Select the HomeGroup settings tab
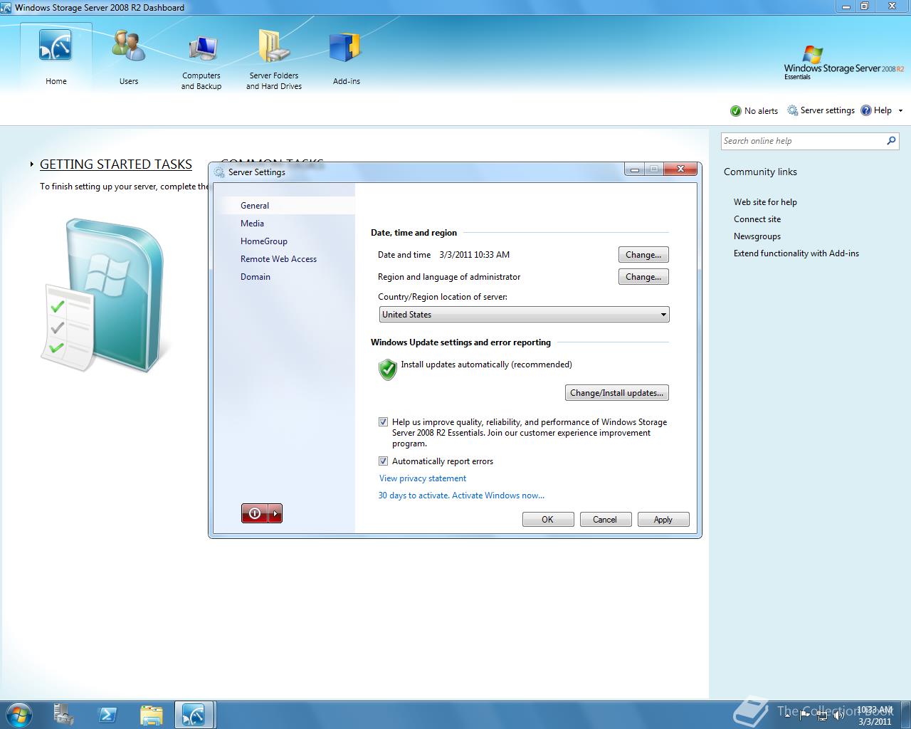 click(264, 241)
